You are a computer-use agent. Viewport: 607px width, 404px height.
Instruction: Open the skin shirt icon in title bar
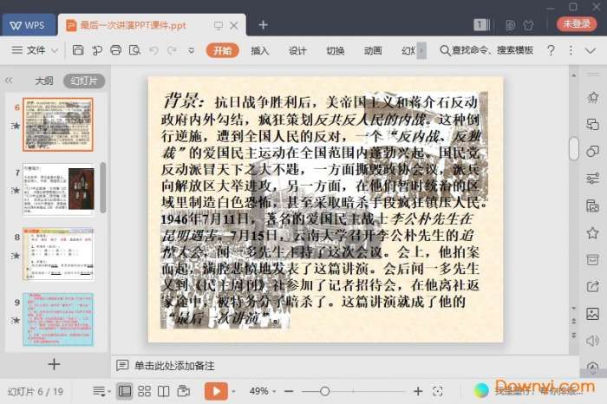click(x=528, y=25)
